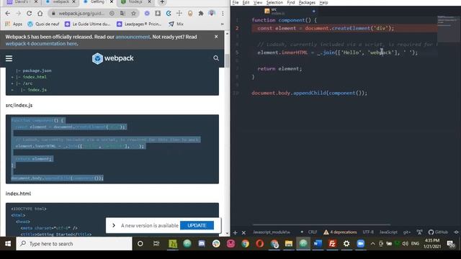Image resolution: width=461 pixels, height=259 pixels.
Task: Click the webpack logo in the header
Action: point(112,58)
